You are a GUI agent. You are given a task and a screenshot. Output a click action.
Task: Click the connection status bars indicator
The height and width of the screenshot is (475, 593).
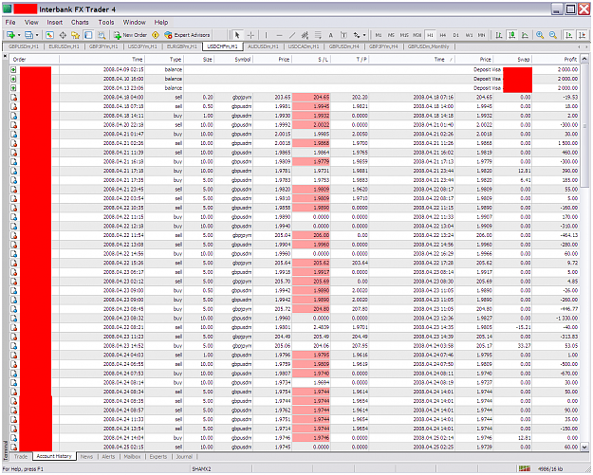[524, 468]
